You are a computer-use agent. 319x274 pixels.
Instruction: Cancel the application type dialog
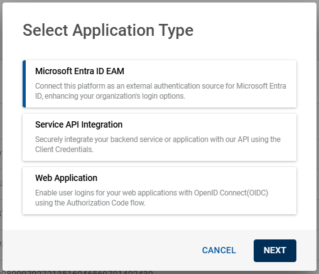[x=219, y=251]
